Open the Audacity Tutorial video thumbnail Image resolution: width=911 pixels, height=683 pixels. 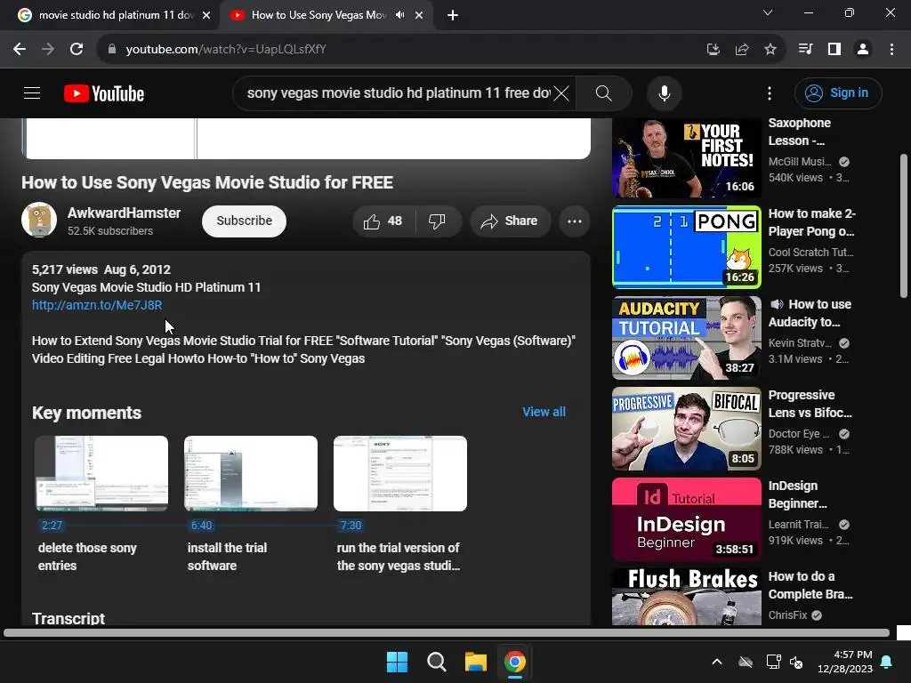pyautogui.click(x=687, y=338)
